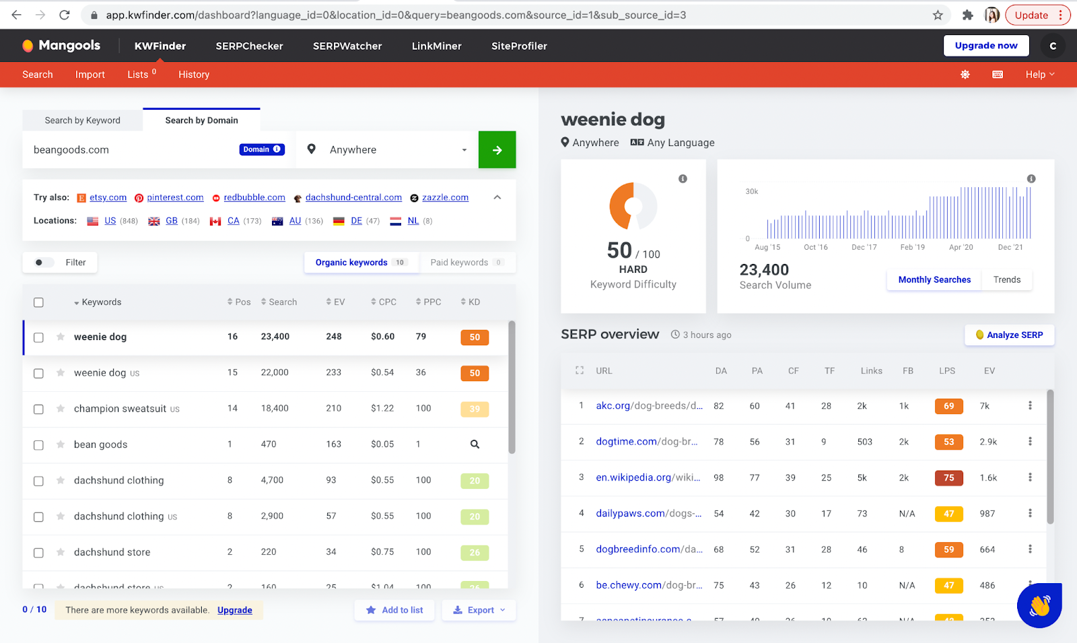Click the Domain info badge in search field
1077x643 pixels.
pyautogui.click(x=262, y=149)
